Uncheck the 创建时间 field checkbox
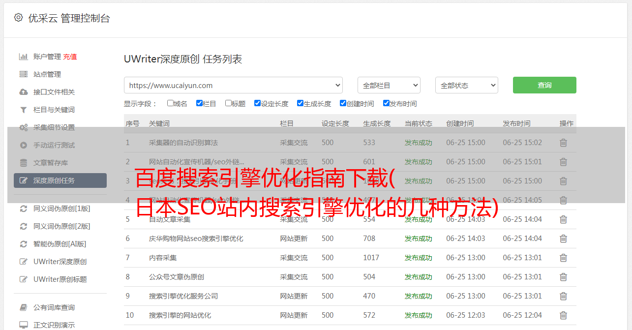632x330 pixels. tap(343, 103)
